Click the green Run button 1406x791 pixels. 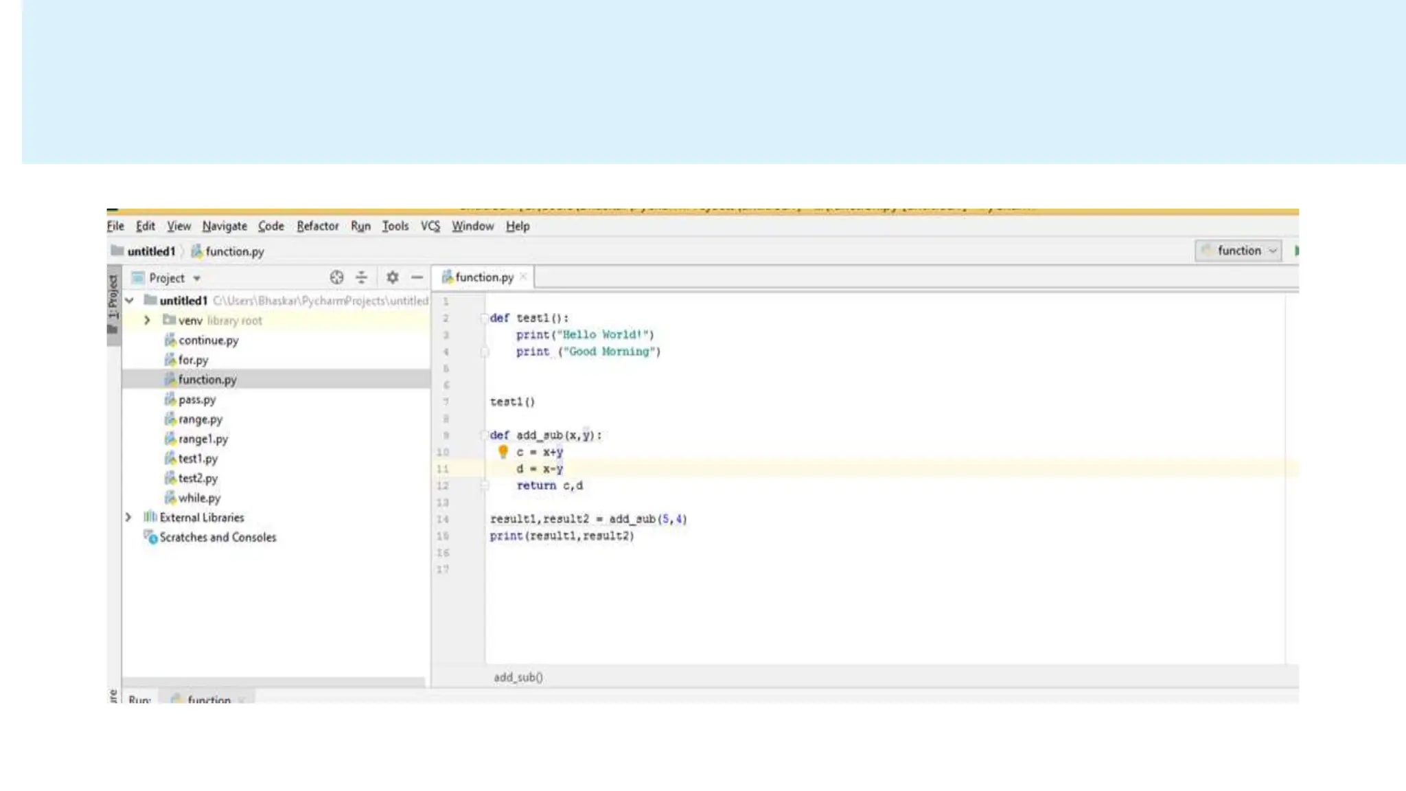(1296, 251)
